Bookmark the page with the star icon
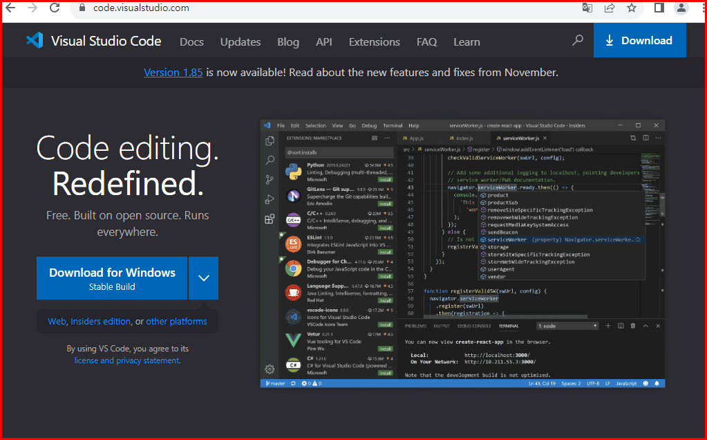This screenshot has width=707, height=440. pyautogui.click(x=632, y=8)
